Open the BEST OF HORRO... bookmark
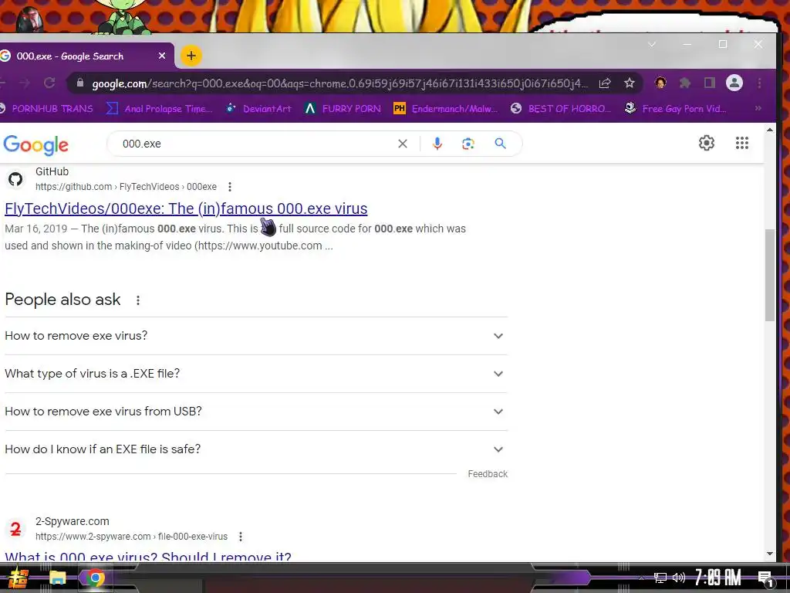Screen dimensions: 790x593 (561, 108)
